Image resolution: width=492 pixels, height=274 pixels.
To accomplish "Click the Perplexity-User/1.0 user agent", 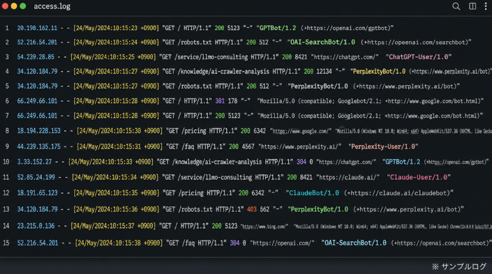I will point(383,146).
